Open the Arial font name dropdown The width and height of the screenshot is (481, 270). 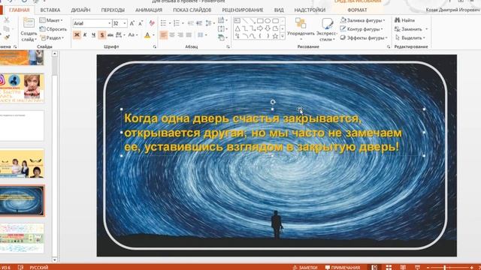[109, 23]
